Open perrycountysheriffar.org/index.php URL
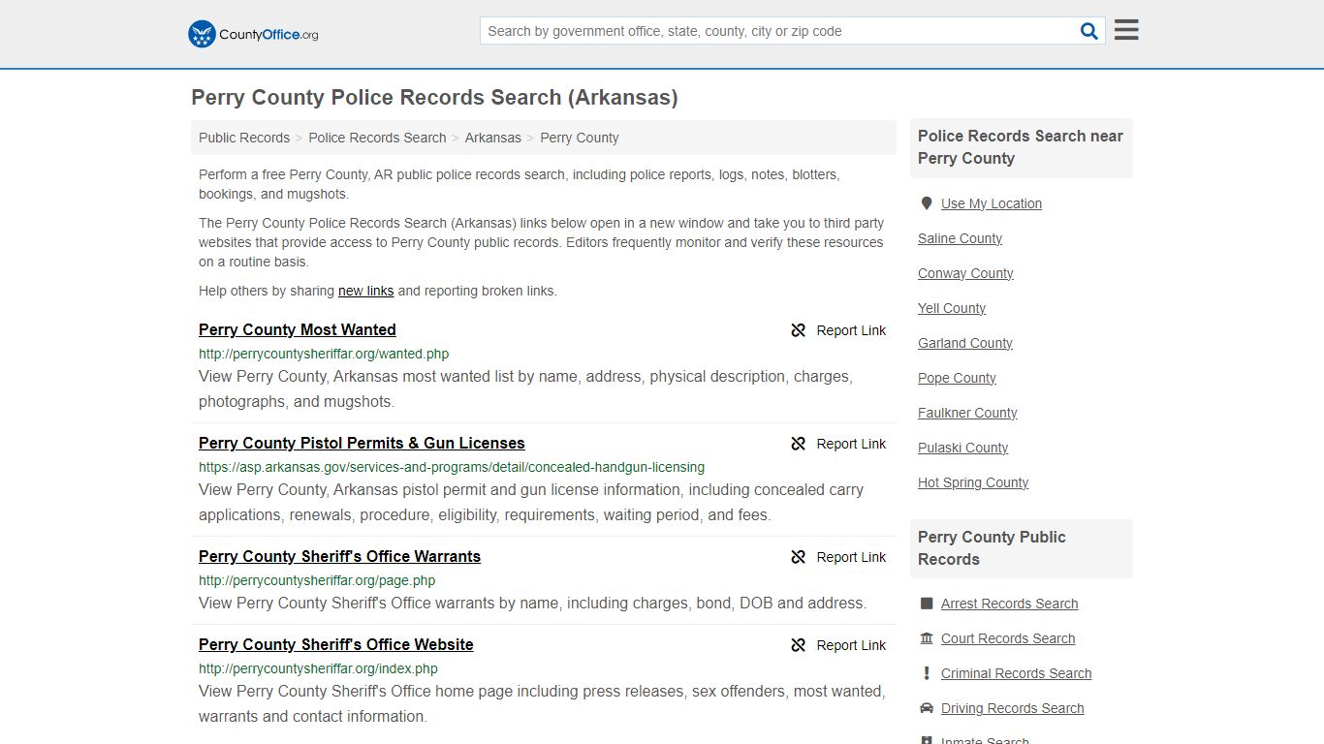Screen dimensions: 1324x744 318,668
